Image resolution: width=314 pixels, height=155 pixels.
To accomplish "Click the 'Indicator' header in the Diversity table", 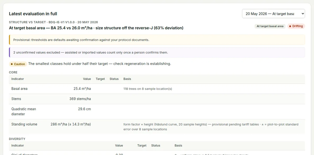I will (18, 146).
